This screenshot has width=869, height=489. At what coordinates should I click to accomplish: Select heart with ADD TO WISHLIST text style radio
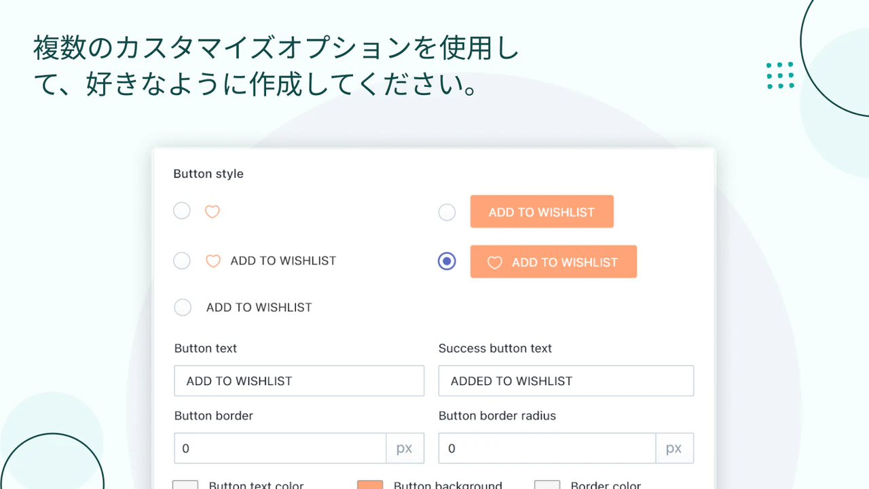click(x=182, y=261)
